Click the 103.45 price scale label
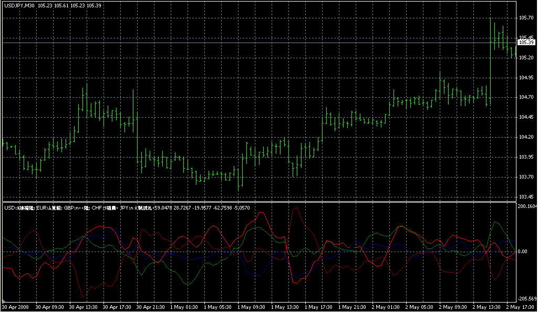 point(526,197)
